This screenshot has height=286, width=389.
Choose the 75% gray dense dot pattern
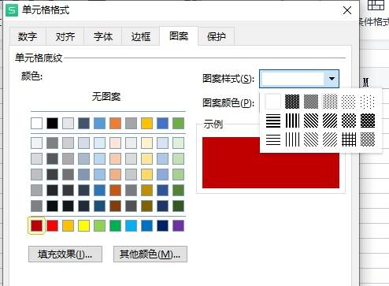click(292, 102)
